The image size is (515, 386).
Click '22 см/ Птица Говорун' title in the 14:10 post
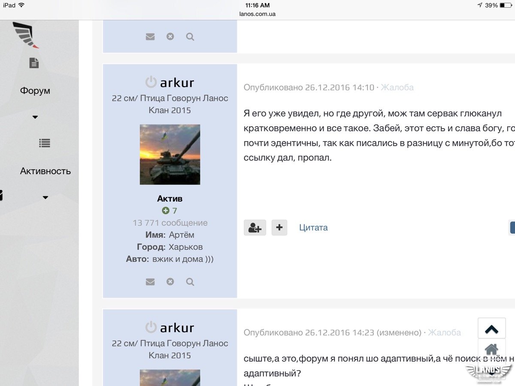170,104
